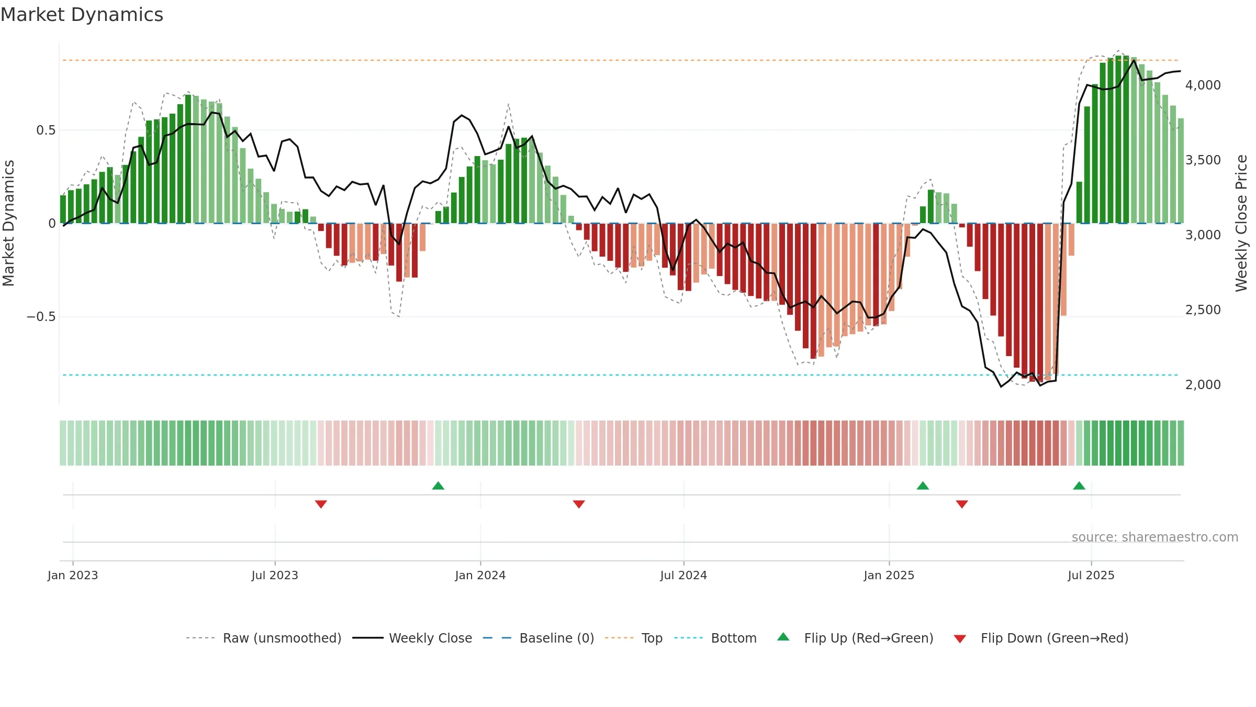This screenshot has height=707, width=1256.
Task: Click the red triangle icon in the legend
Action: [960, 639]
